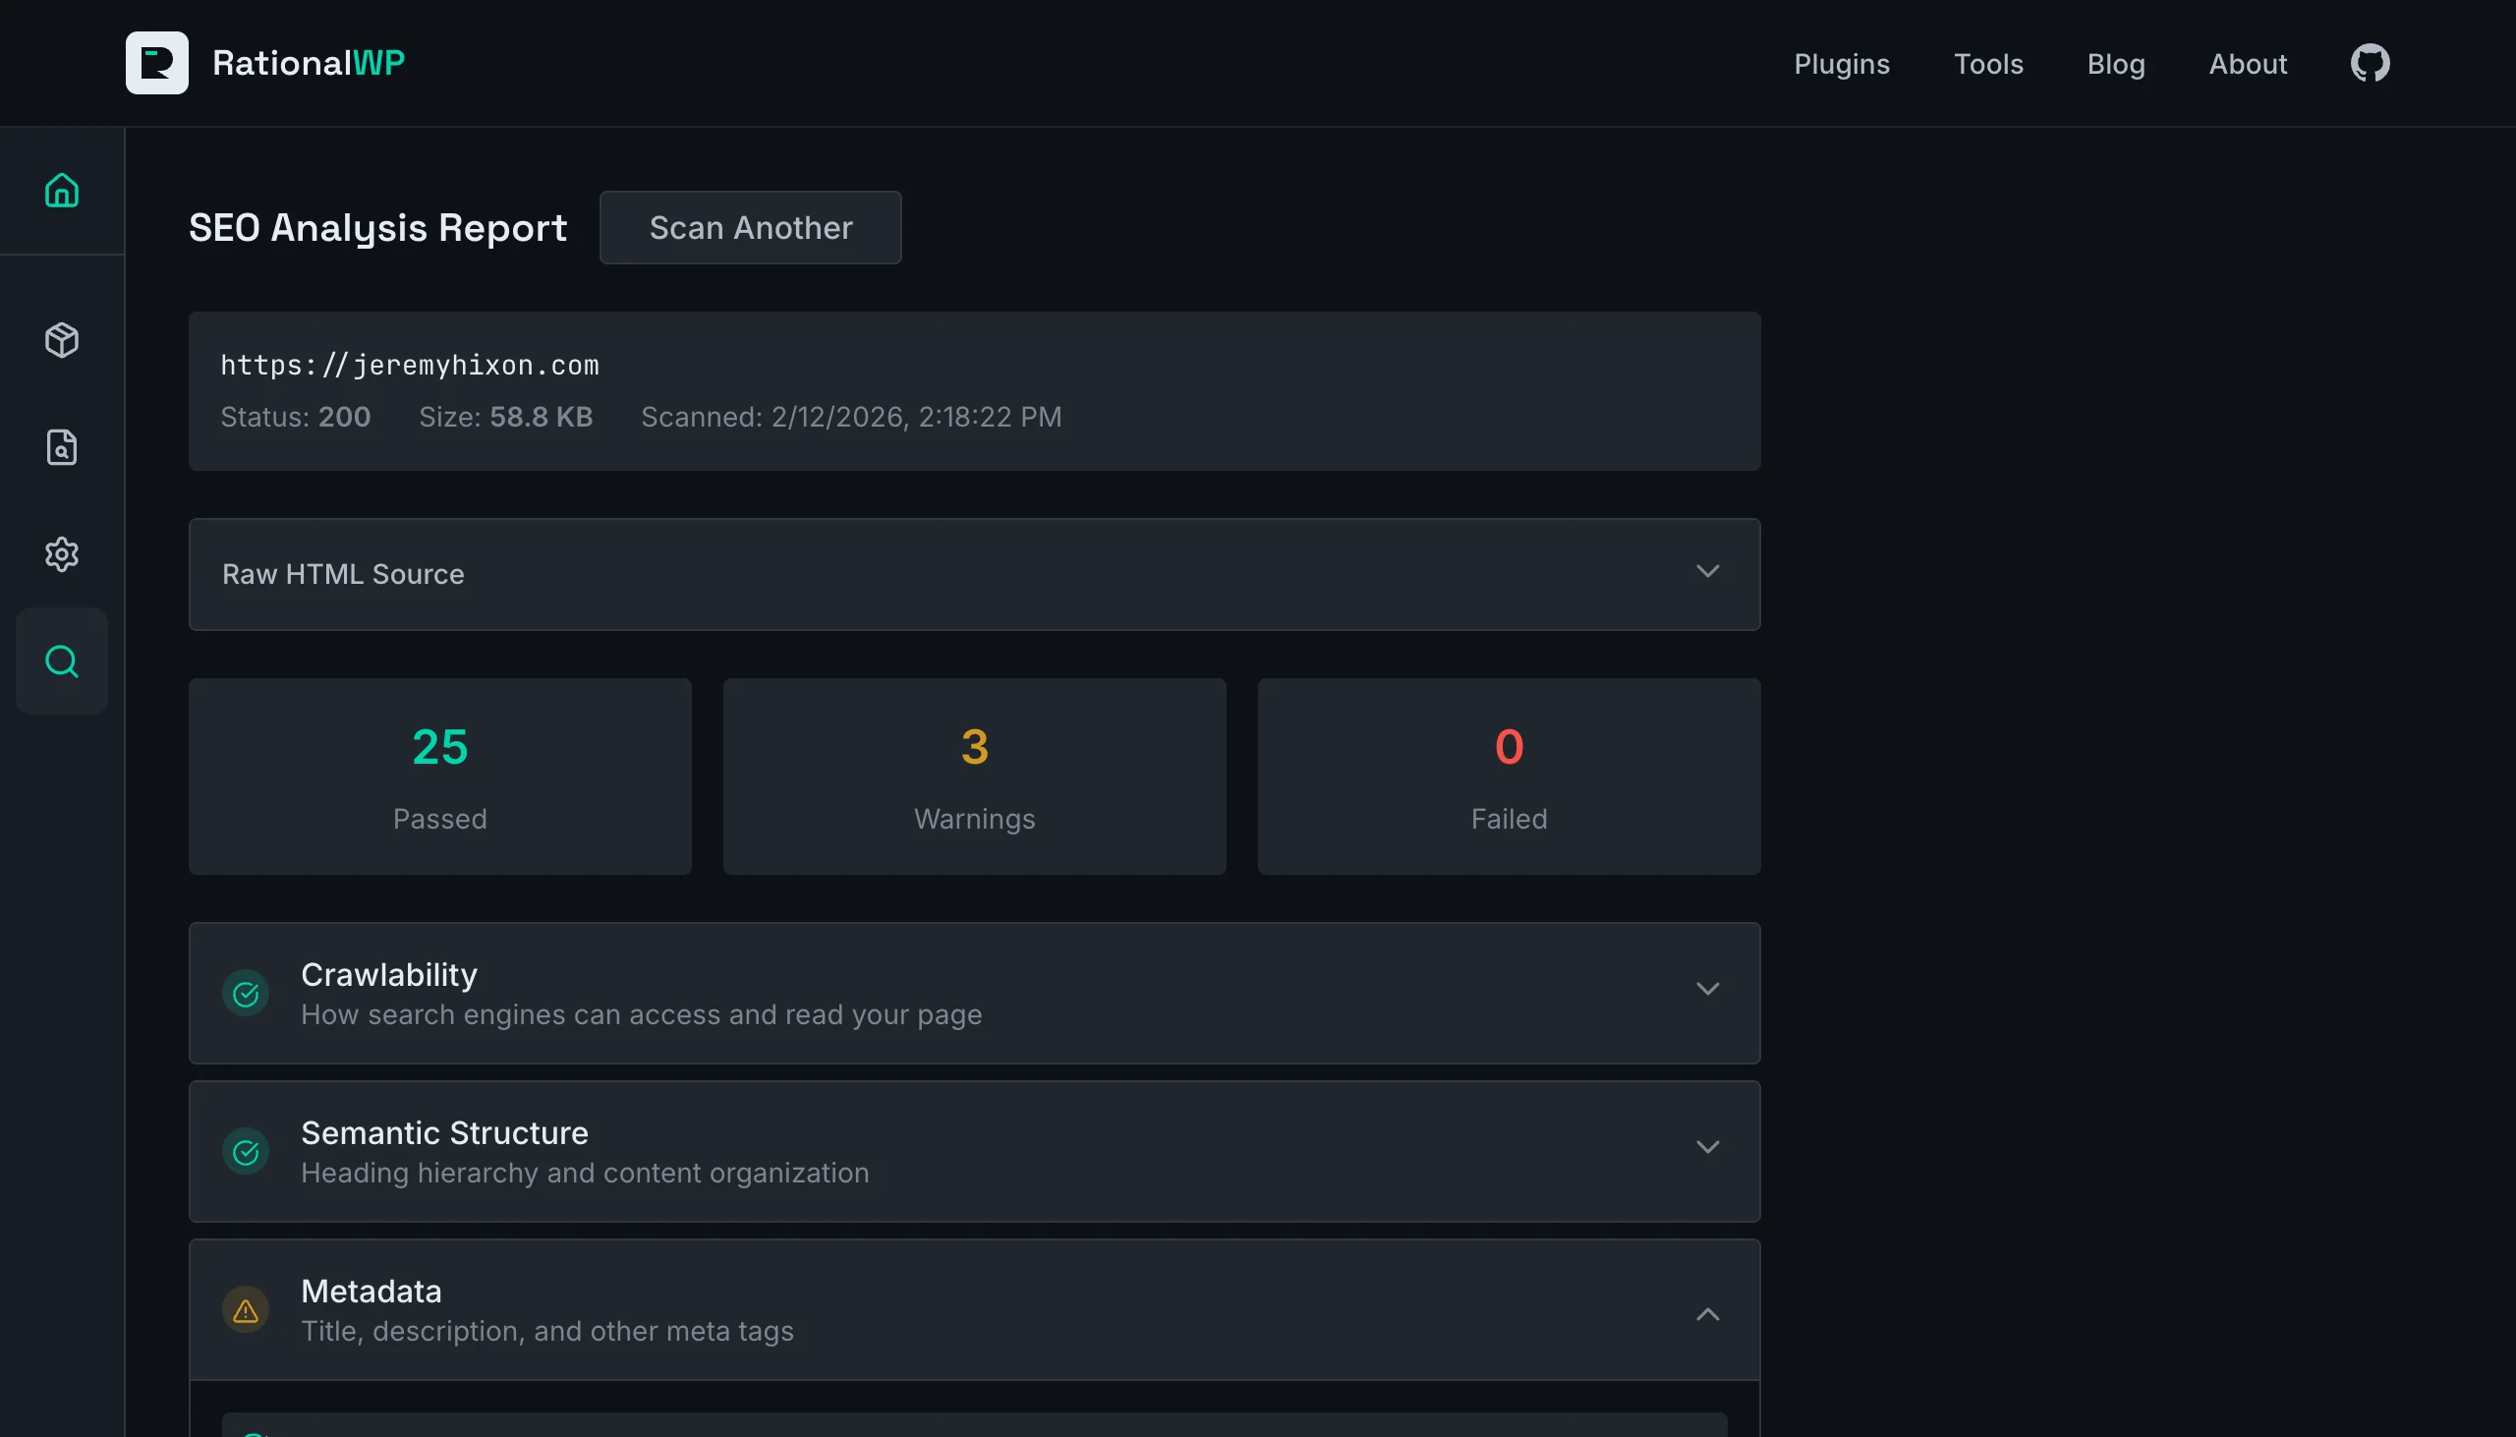Image resolution: width=2516 pixels, height=1437 pixels.
Task: Select the active SEO search tool icon
Action: [x=61, y=661]
